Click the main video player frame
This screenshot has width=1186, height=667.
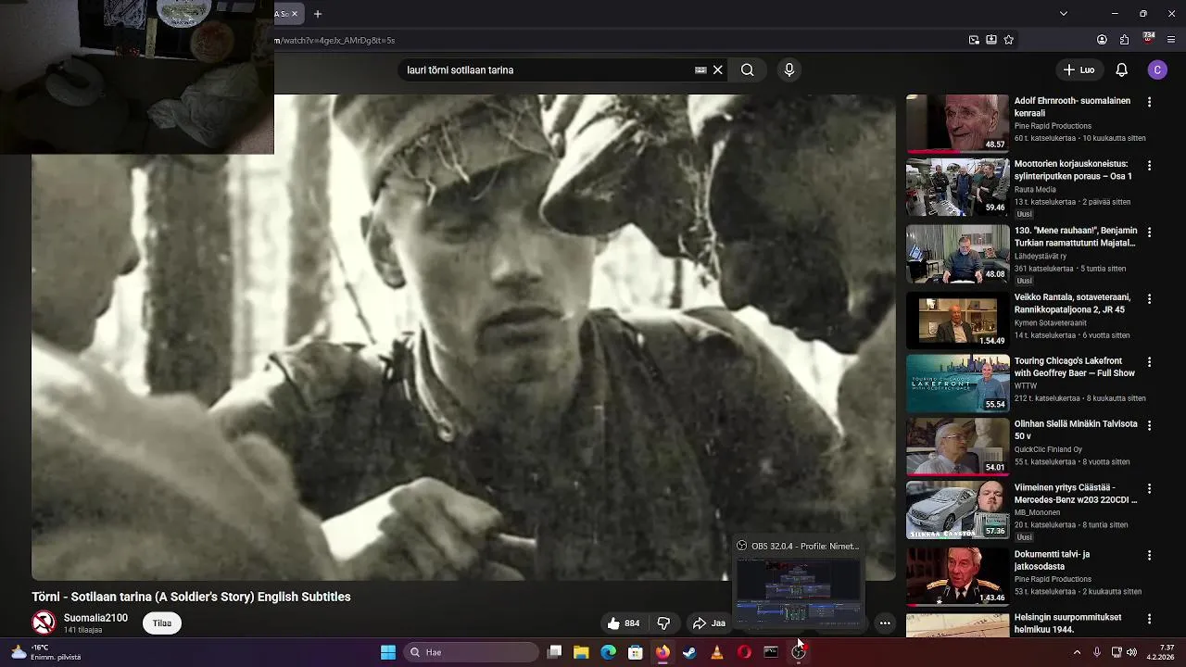tap(463, 336)
